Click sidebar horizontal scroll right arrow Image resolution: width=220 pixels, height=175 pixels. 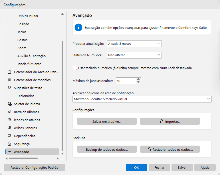[x=58, y=158]
